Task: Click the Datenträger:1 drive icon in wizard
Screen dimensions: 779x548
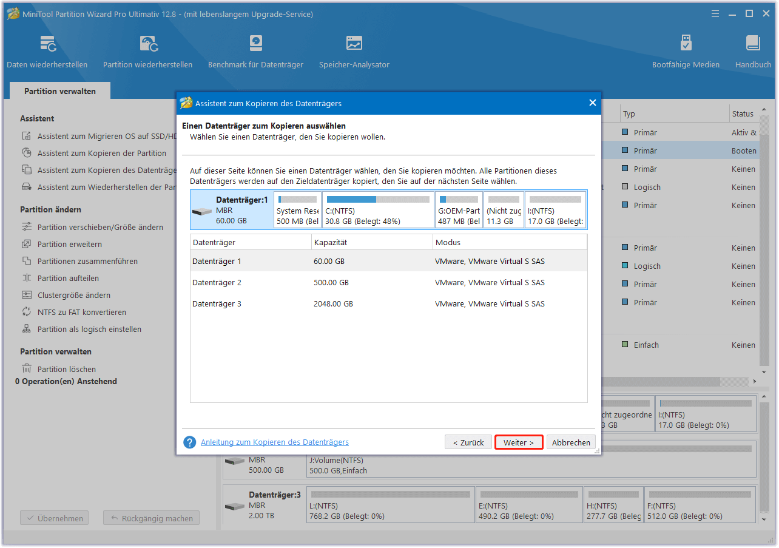Action: [202, 212]
